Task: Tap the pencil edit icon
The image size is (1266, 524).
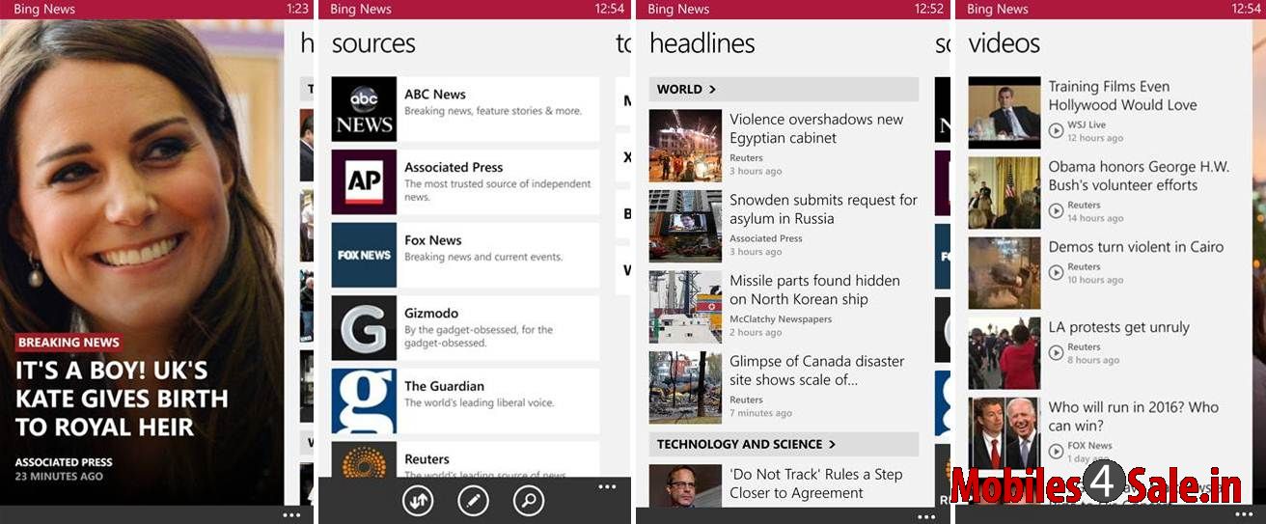Action: pyautogui.click(x=473, y=500)
